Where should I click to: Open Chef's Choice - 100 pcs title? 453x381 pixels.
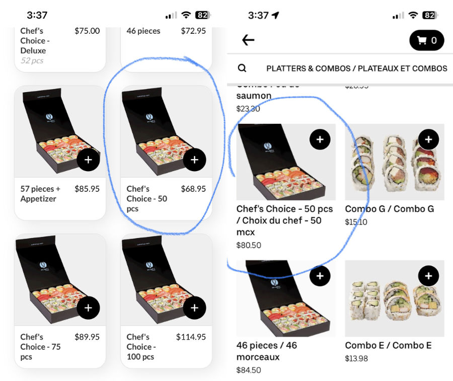pyautogui.click(x=141, y=347)
